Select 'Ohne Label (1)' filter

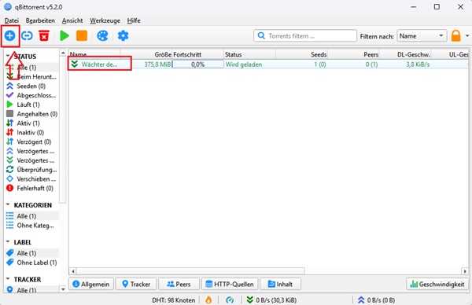pyautogui.click(x=31, y=263)
